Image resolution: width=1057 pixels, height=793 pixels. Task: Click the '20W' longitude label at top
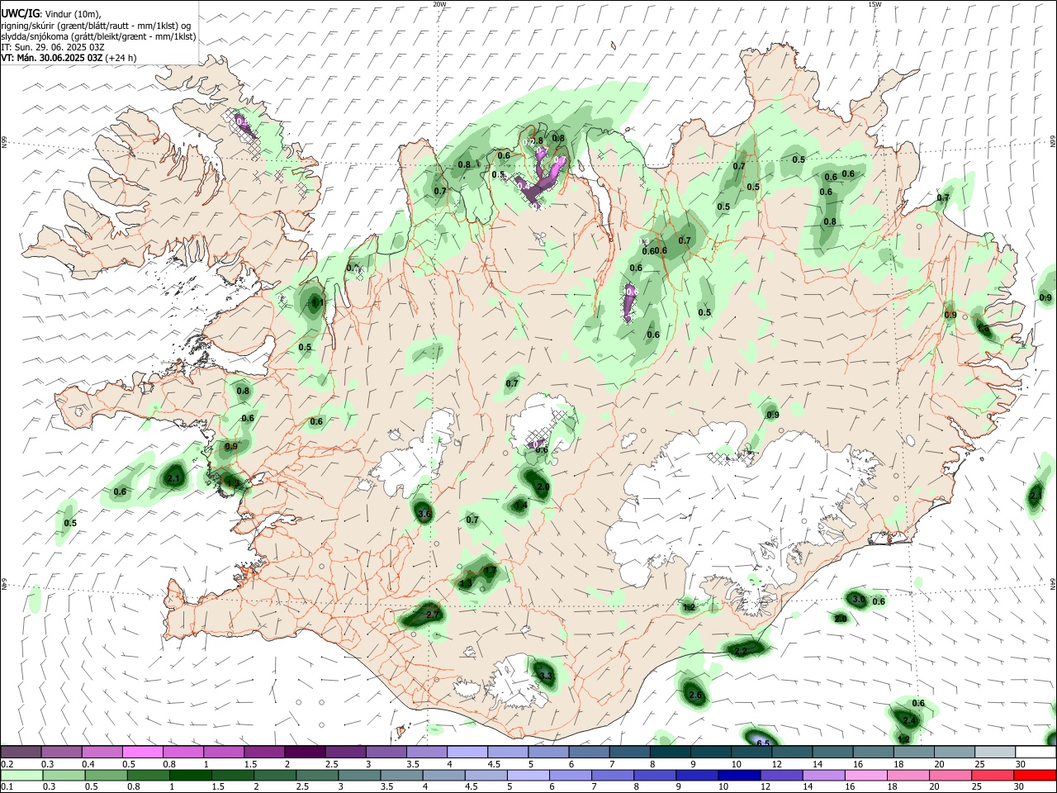[439, 4]
